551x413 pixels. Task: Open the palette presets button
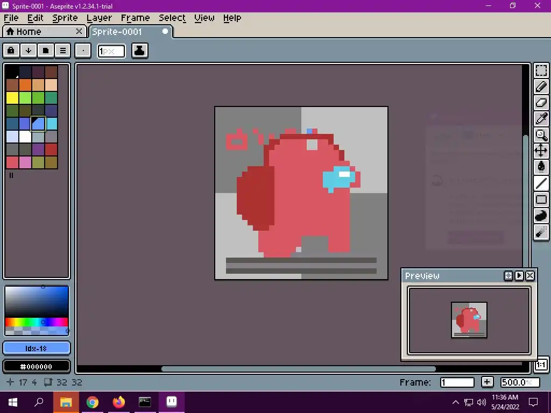point(45,51)
